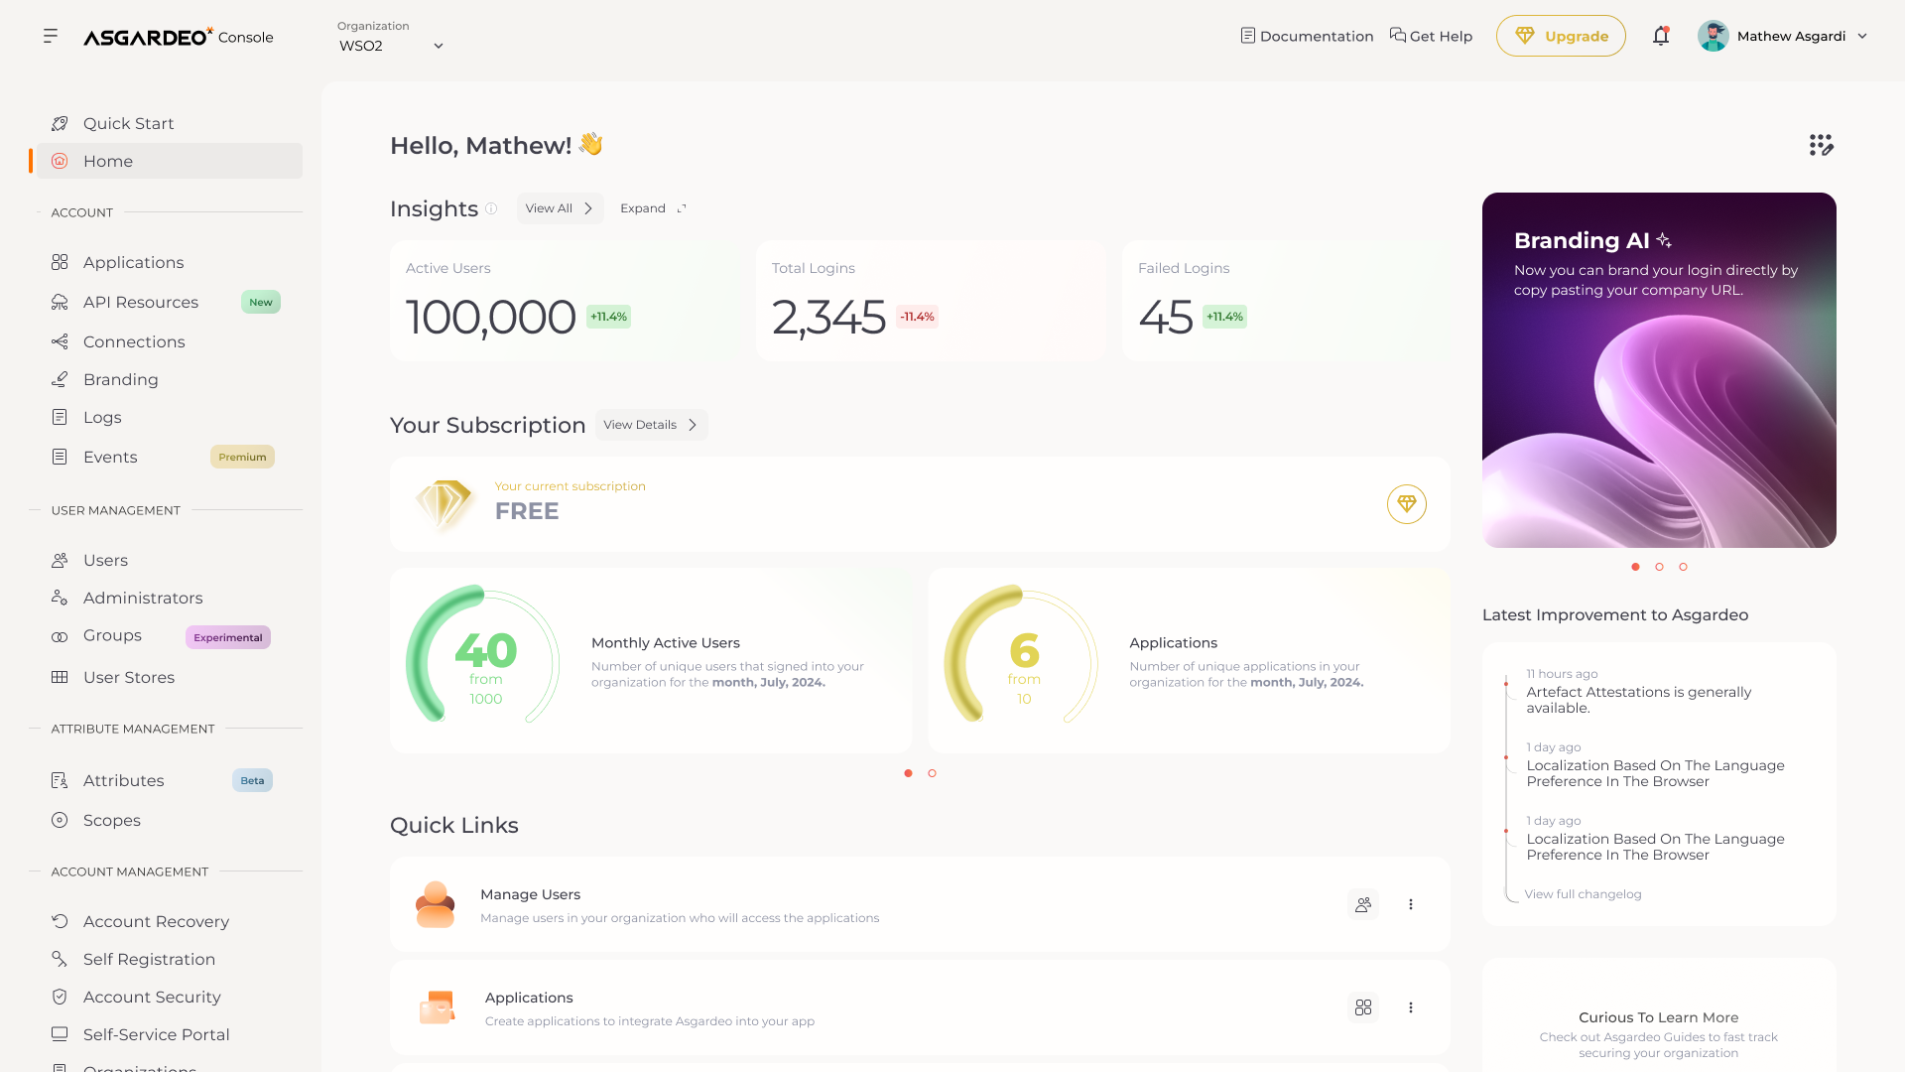This screenshot has height=1072, width=1905.
Task: Click the Self-Service Portal sidebar icon
Action: [x=60, y=1035]
